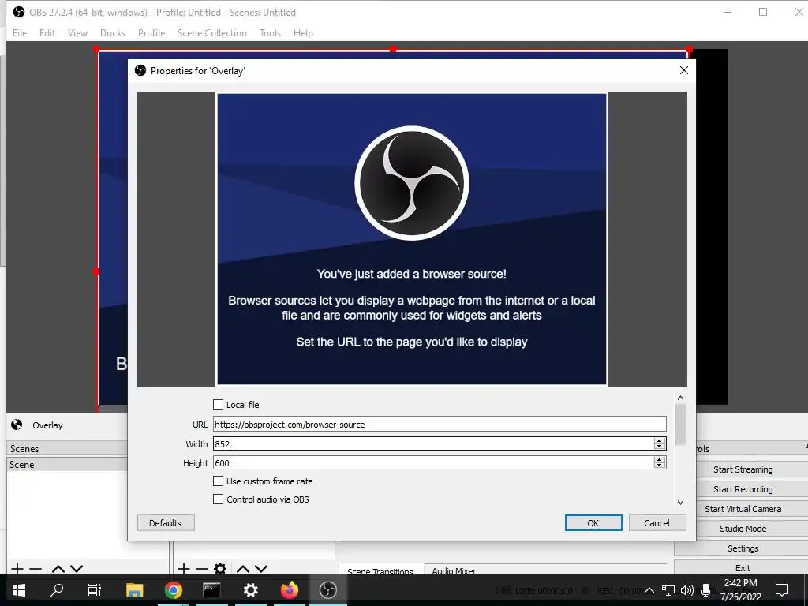
Task: Add a new scene with the plus icon
Action: [17, 569]
